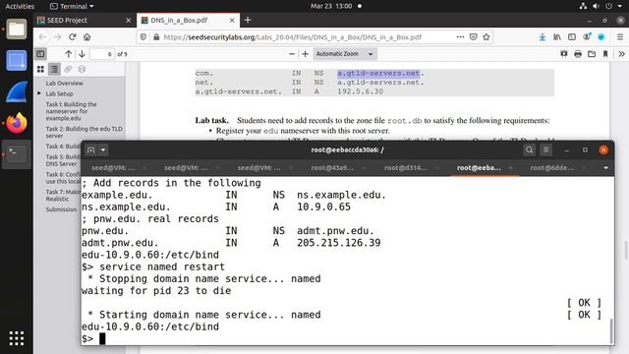Show PDF thumbnails view
This screenshot has height=354, width=629.
[x=40, y=69]
